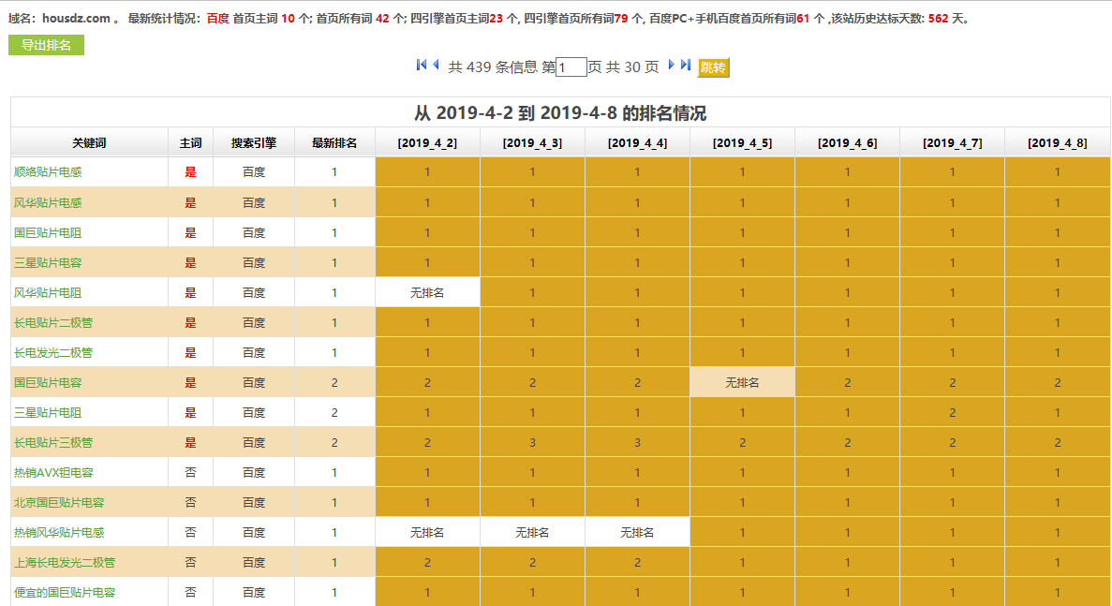Open keyword link 风华贴片电感
Screen dimensions: 1112x606
48,202
